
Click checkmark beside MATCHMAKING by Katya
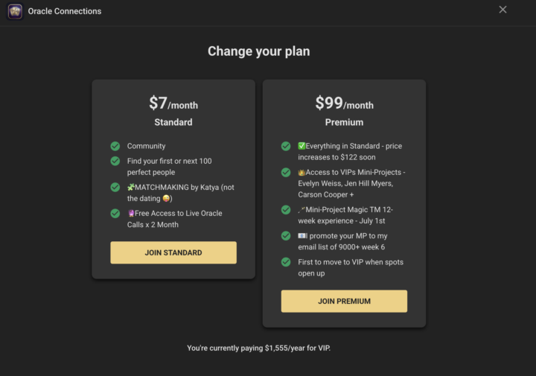pyautogui.click(x=115, y=188)
